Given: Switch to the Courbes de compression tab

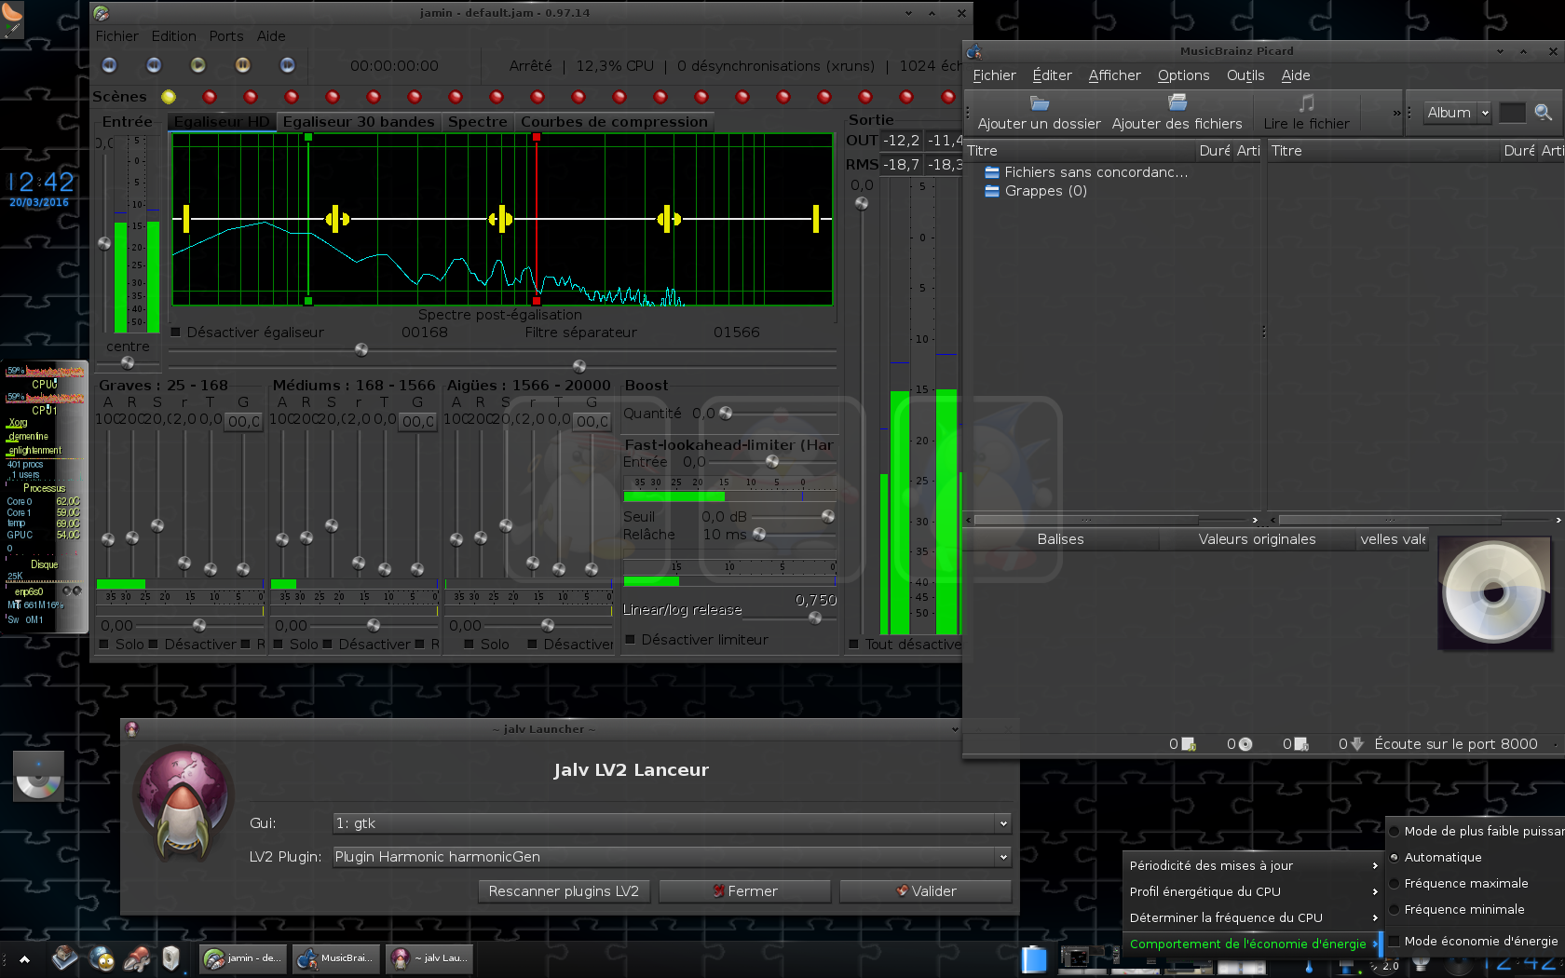Looking at the screenshot, I should pos(614,122).
